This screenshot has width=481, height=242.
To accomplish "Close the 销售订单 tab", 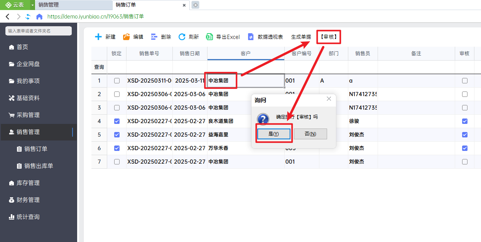I will pyautogui.click(x=184, y=5).
